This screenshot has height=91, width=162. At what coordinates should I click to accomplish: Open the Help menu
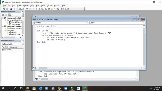click(x=63, y=6)
